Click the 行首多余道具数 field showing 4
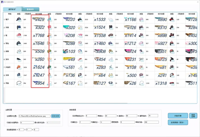 click(27, 122)
